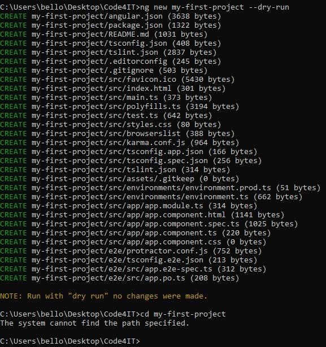Click the app.component.html line

[142, 215]
